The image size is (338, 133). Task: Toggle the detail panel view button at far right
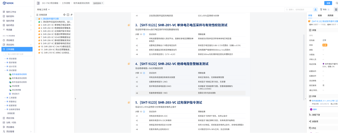click(x=336, y=9)
